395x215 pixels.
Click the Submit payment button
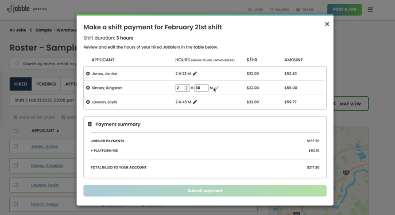click(x=205, y=190)
